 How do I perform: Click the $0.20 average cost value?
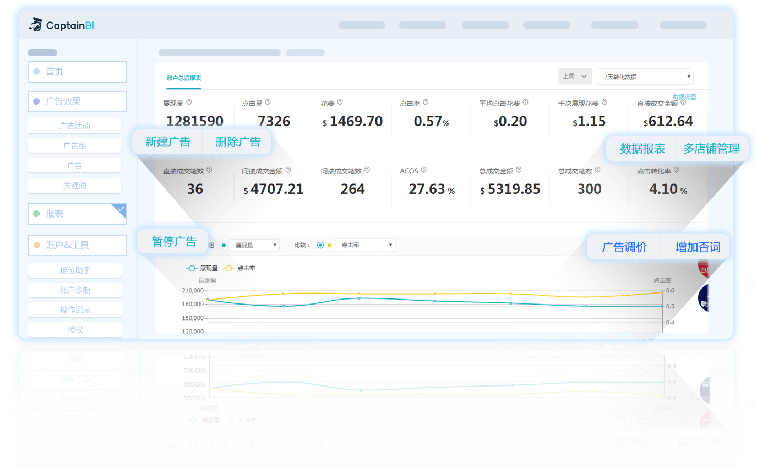[x=510, y=122]
